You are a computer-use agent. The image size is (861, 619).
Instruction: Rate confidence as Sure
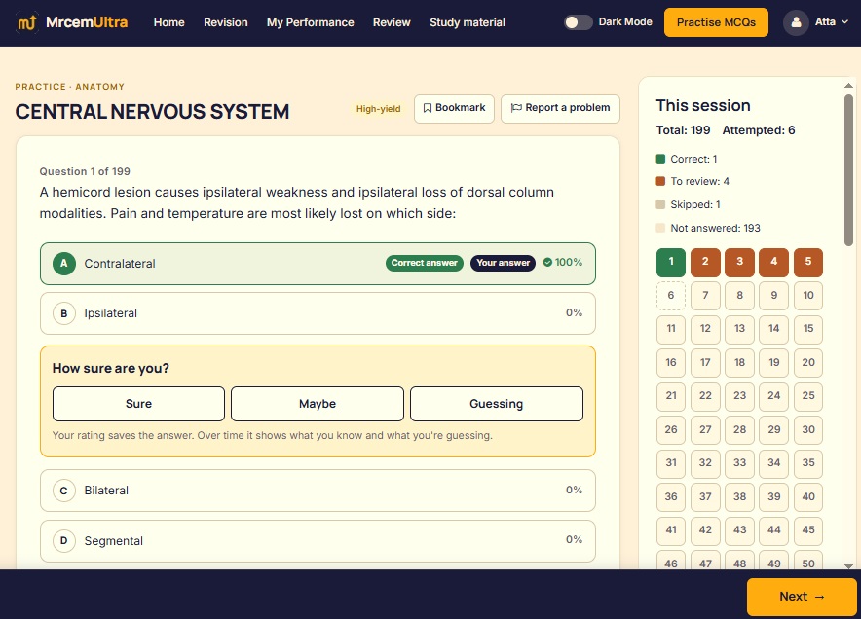point(138,404)
